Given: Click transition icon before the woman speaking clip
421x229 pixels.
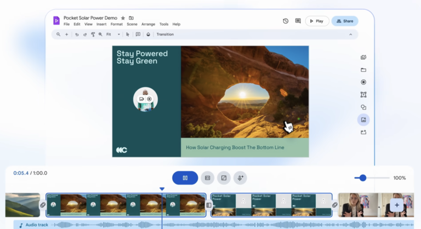Looking at the screenshot, I should [x=335, y=205].
